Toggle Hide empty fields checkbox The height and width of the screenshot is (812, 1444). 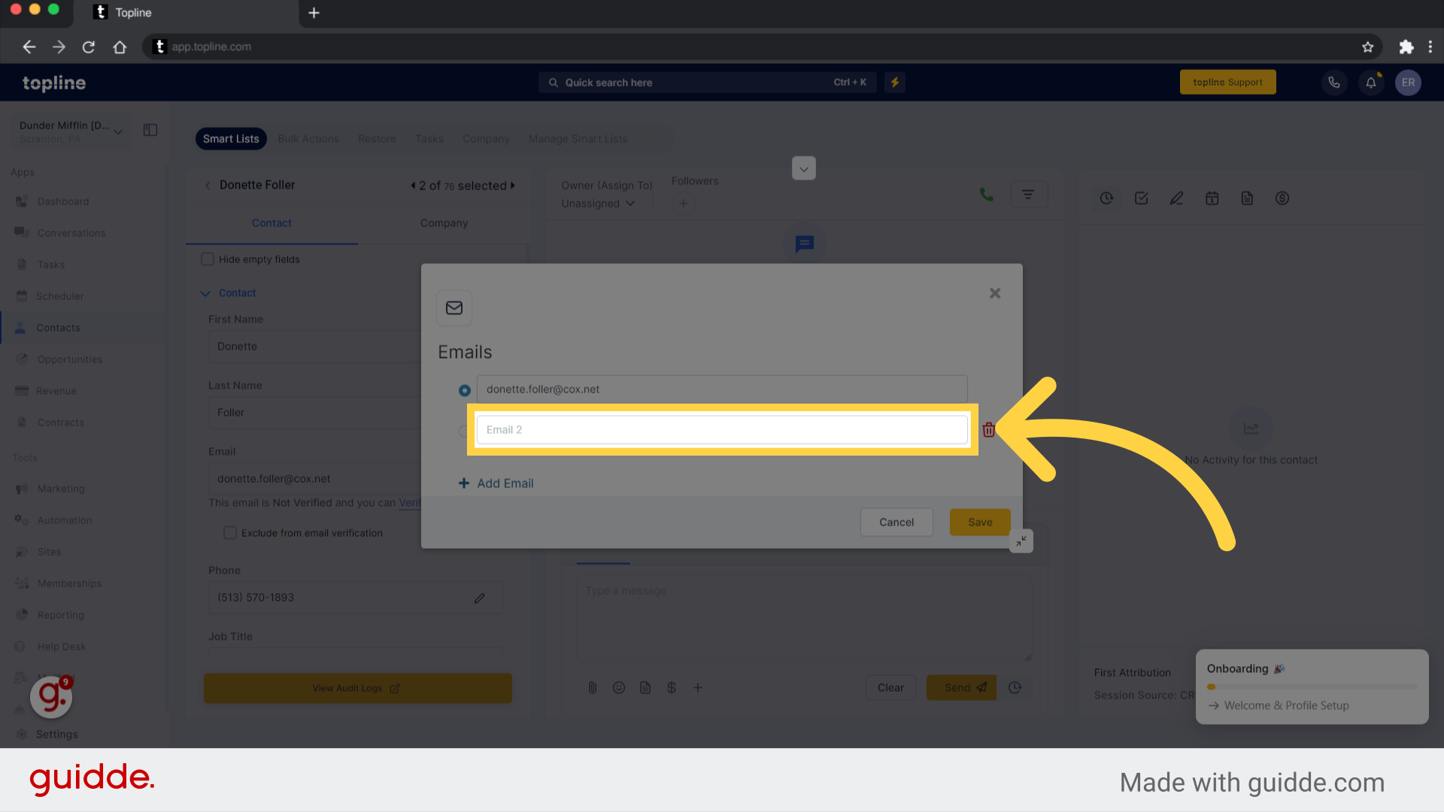pos(208,259)
